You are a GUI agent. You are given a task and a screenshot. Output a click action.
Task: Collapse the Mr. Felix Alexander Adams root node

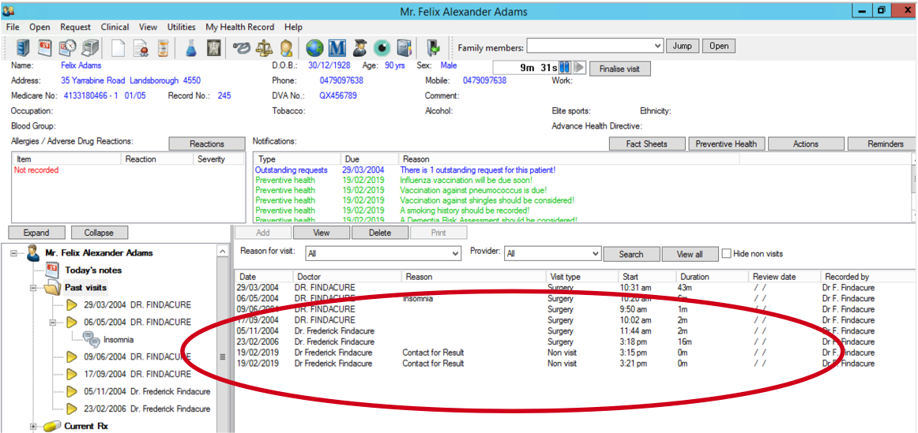click(15, 253)
